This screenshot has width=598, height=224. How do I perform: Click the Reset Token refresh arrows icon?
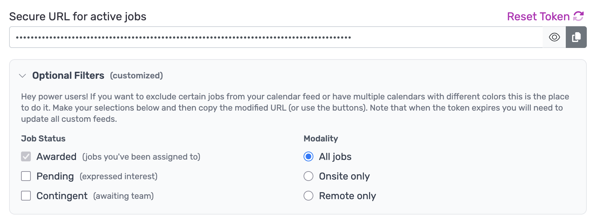point(578,16)
